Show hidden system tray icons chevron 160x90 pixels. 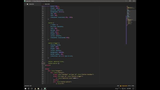121,88
